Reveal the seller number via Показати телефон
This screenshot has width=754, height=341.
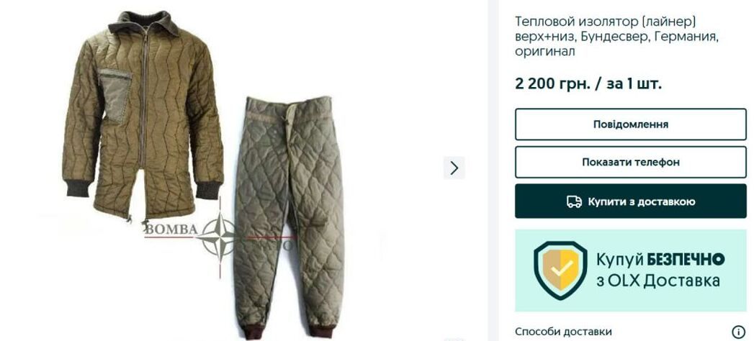630,163
